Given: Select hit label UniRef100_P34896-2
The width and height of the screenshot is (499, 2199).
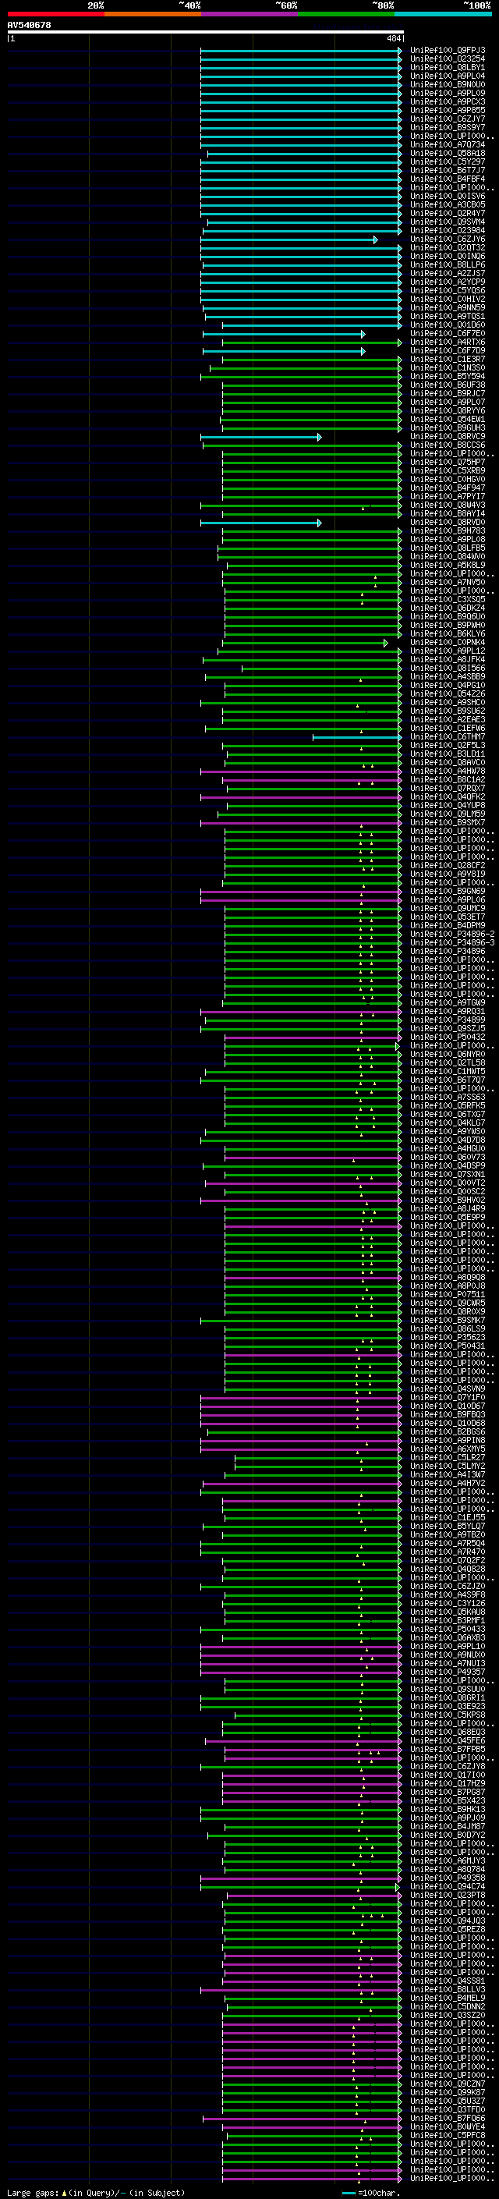Looking at the screenshot, I should coord(452,934).
